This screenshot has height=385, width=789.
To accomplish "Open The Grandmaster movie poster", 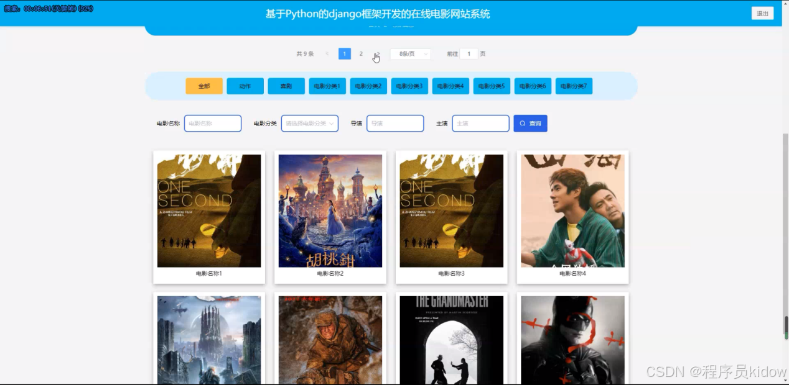I will (451, 340).
